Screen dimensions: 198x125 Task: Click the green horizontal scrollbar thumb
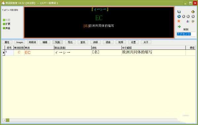[x=8, y=120]
